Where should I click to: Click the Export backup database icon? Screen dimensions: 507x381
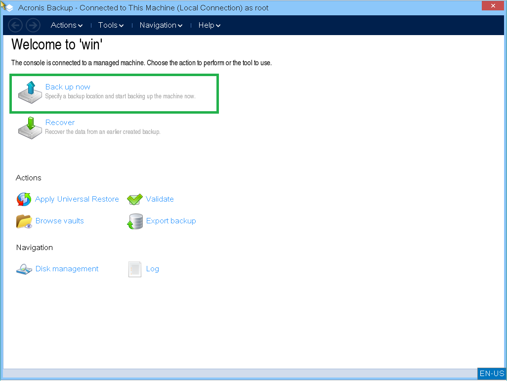(x=135, y=221)
